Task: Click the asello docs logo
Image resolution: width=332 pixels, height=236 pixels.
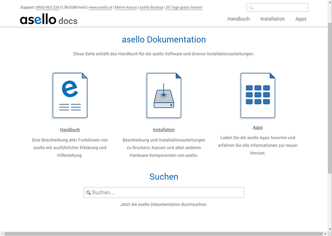Action: click(x=49, y=20)
